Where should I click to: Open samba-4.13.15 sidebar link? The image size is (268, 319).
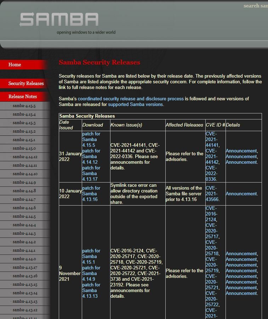[25, 285]
